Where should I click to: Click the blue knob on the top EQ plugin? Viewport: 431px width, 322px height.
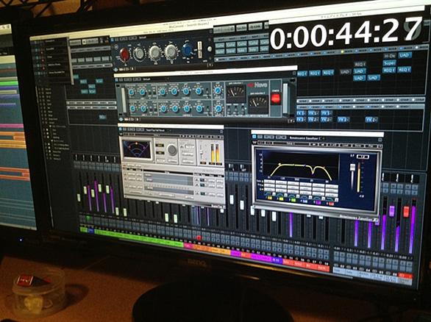coord(188,50)
